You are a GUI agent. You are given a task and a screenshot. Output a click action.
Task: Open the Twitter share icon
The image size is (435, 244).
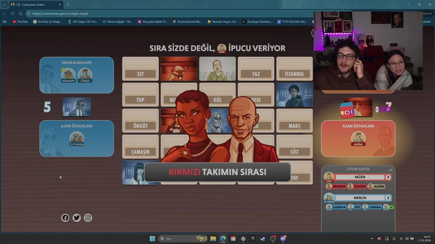click(x=77, y=218)
